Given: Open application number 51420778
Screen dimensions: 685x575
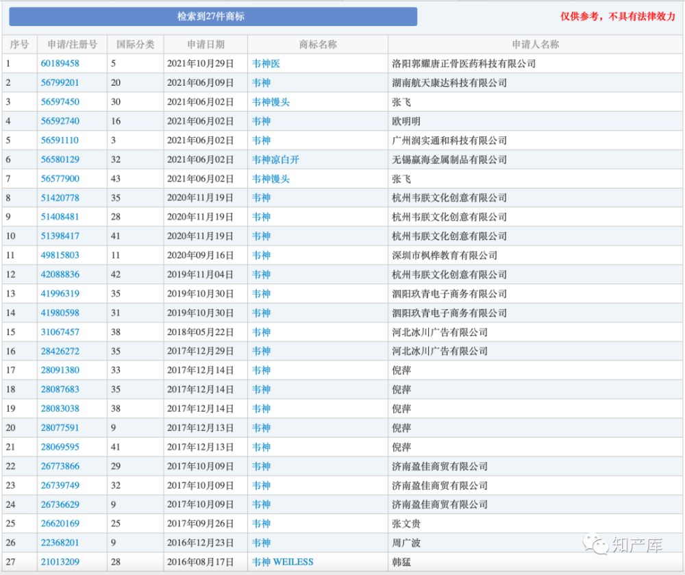Looking at the screenshot, I should point(60,198).
